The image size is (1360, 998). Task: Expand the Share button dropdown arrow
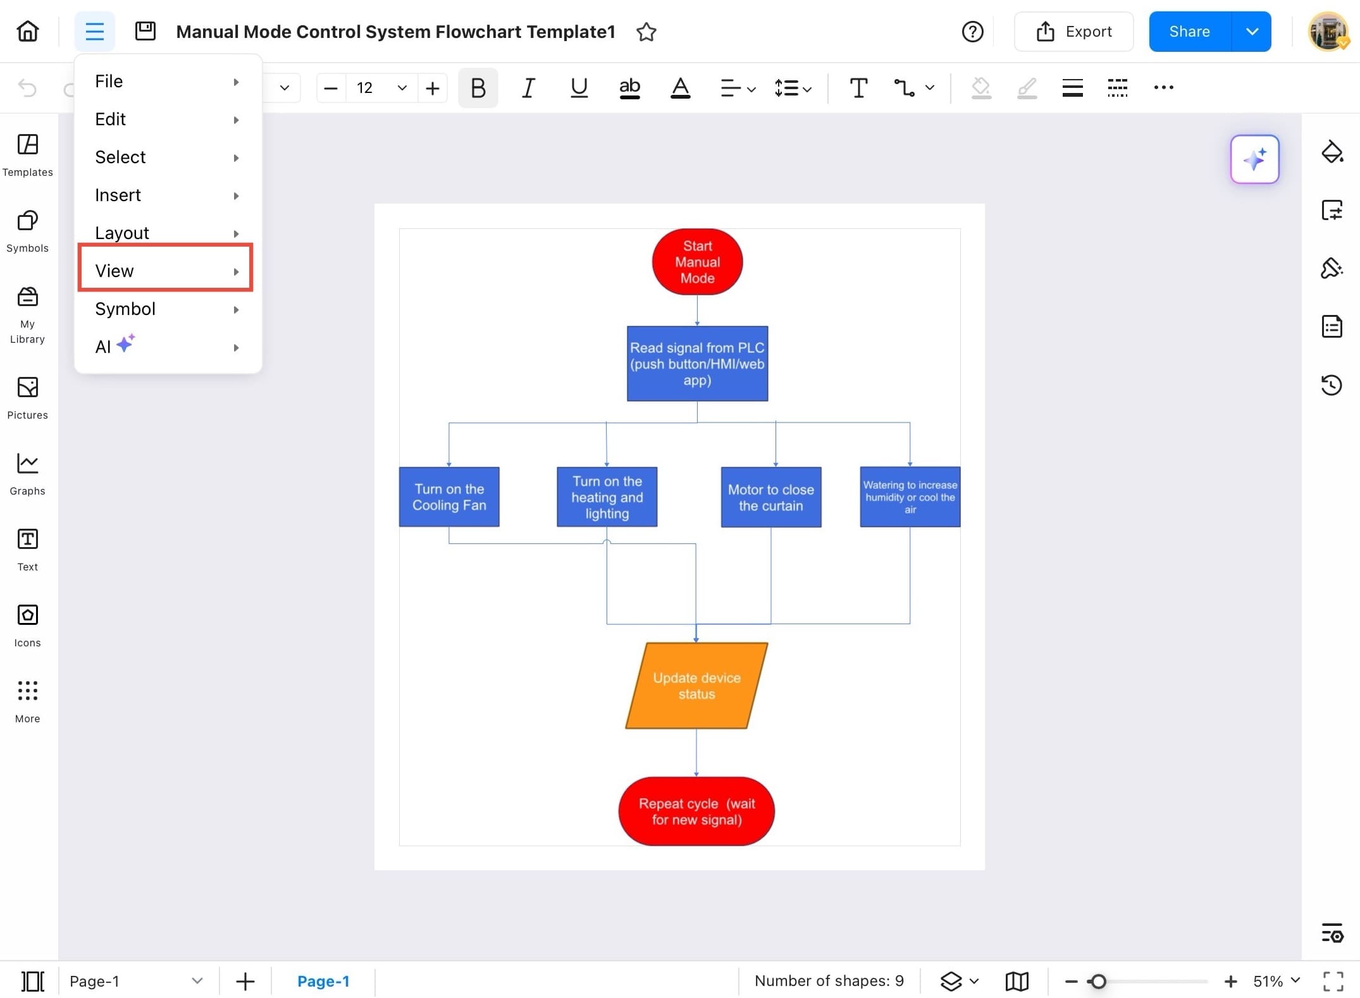tap(1252, 31)
